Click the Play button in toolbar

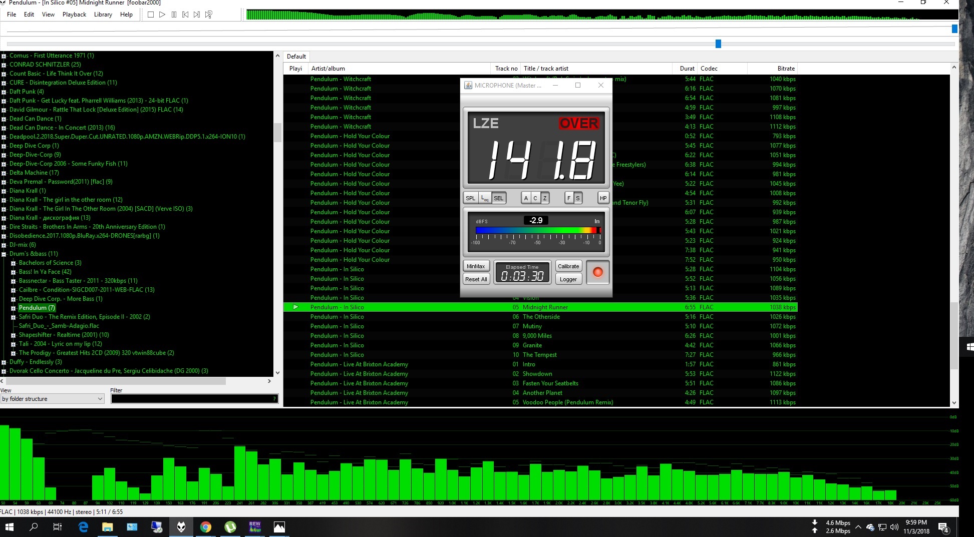162,15
